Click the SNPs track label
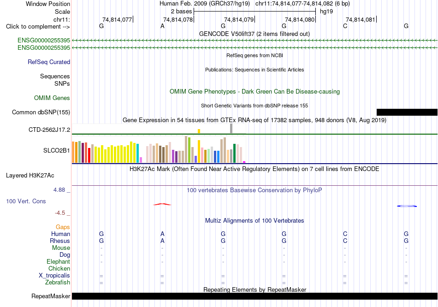 click(62, 83)
